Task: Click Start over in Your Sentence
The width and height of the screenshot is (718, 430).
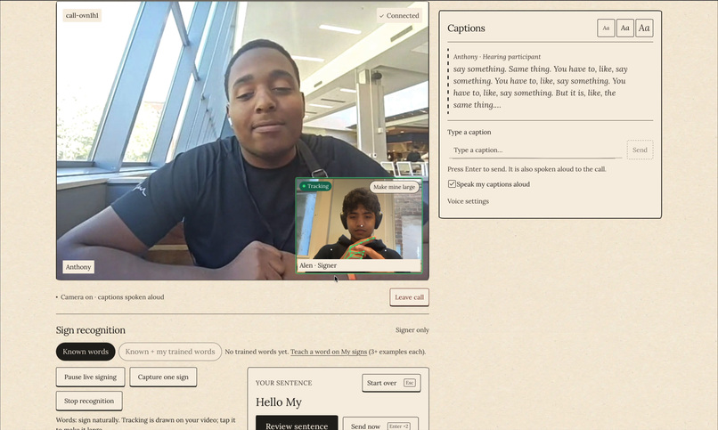Action: [391, 383]
